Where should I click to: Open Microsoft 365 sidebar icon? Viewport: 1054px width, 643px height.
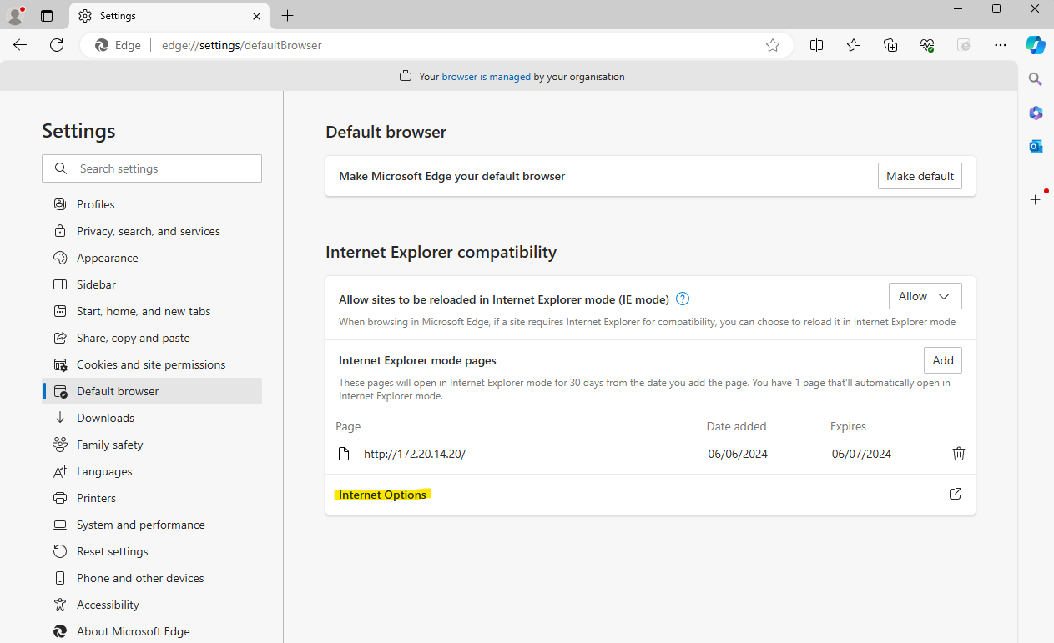tap(1036, 113)
